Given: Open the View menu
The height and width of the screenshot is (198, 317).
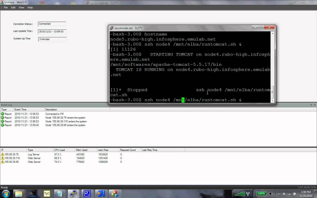Looking at the screenshot, I should click(x=21, y=7).
